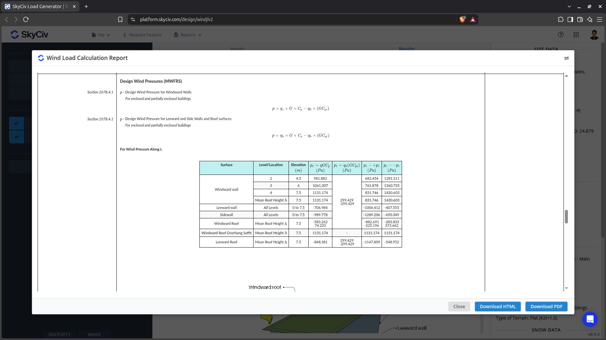Click the Brave Shields lion icon
The image size is (606, 340).
click(x=462, y=19)
